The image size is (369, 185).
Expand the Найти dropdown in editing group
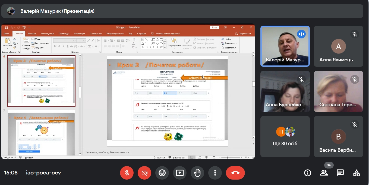[226, 39]
